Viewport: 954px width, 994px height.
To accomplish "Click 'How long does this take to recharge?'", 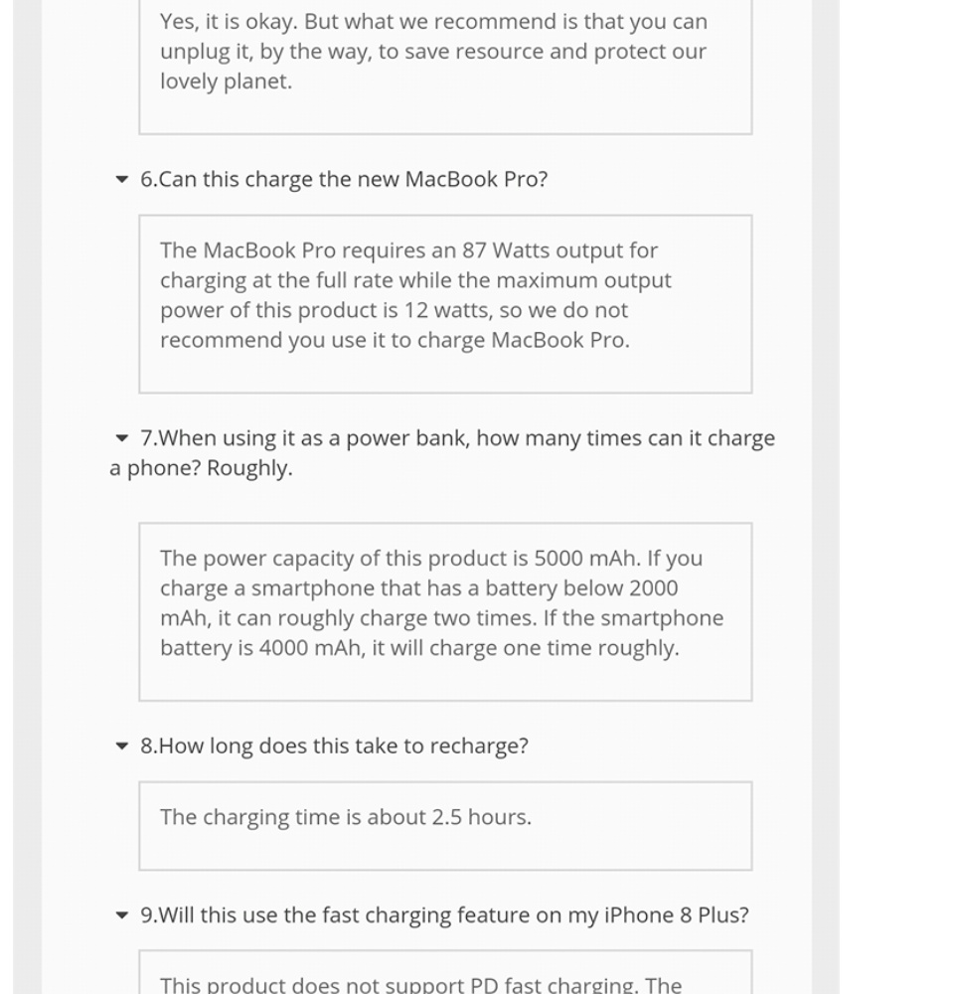I will [334, 746].
